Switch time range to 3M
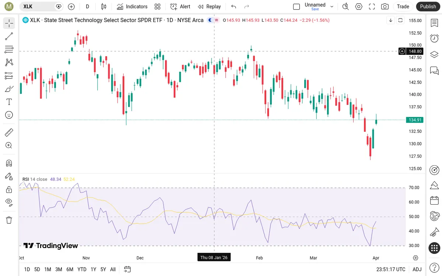 click(x=59, y=269)
